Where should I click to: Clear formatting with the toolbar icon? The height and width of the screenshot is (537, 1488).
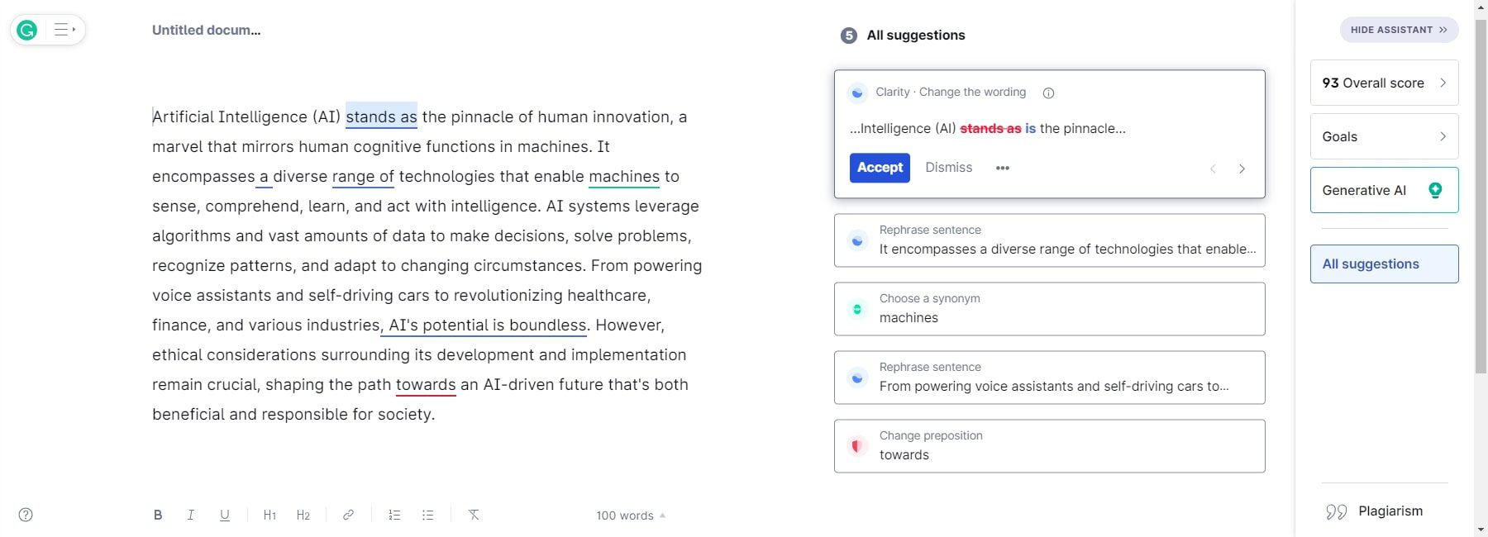(474, 515)
